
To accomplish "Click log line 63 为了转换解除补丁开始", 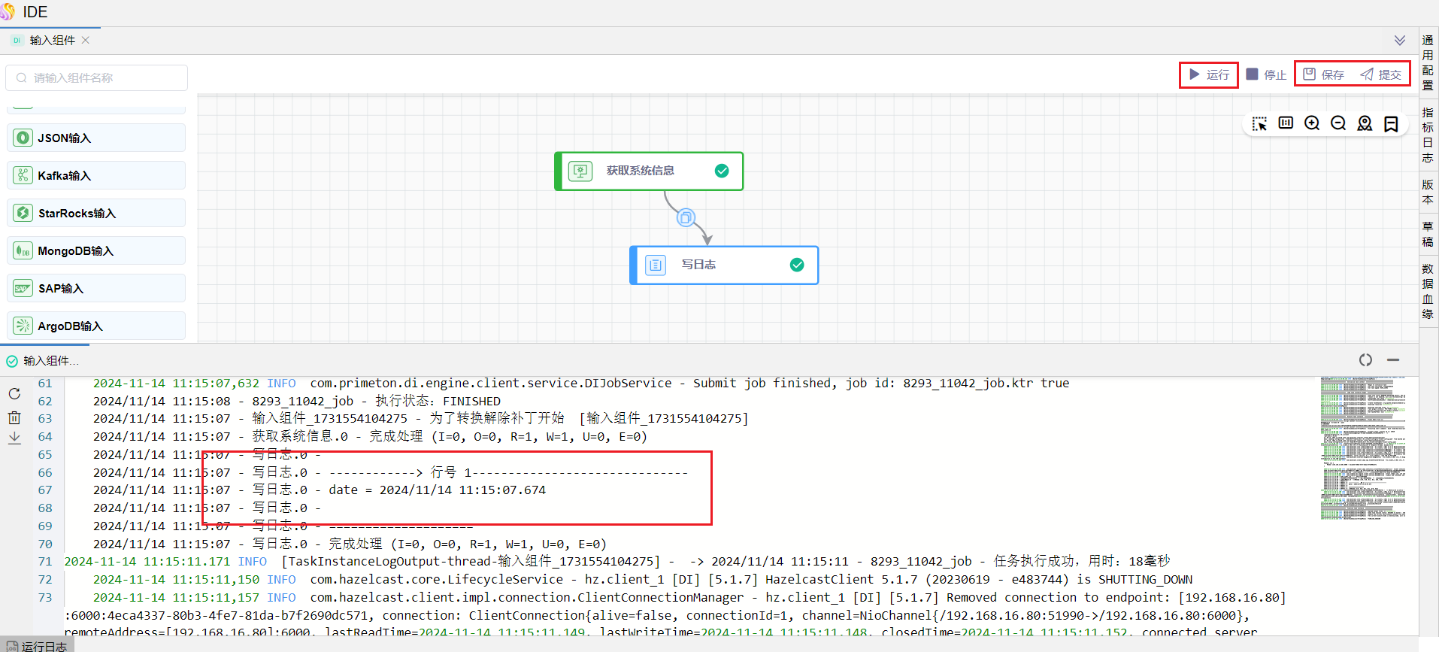I will (x=421, y=419).
